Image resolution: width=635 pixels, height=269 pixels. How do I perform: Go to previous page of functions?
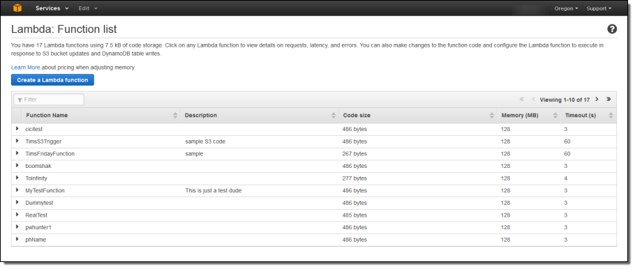[533, 100]
